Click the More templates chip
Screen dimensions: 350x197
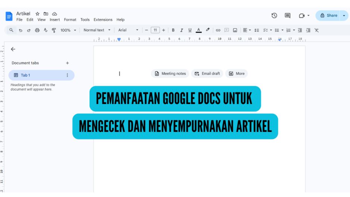(237, 74)
